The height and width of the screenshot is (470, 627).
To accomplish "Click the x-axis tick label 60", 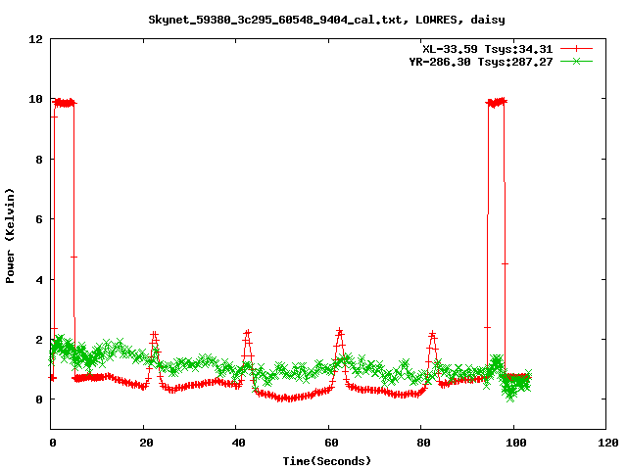I will pos(331,443).
